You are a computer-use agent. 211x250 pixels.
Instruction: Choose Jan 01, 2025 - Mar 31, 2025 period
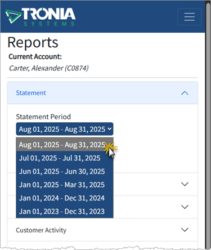click(x=65, y=185)
